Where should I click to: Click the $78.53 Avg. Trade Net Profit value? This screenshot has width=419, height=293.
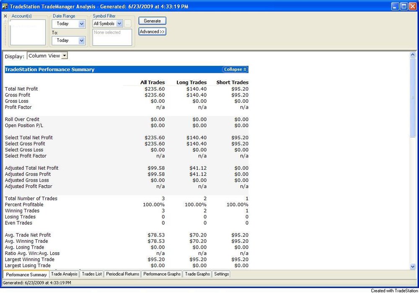point(156,235)
